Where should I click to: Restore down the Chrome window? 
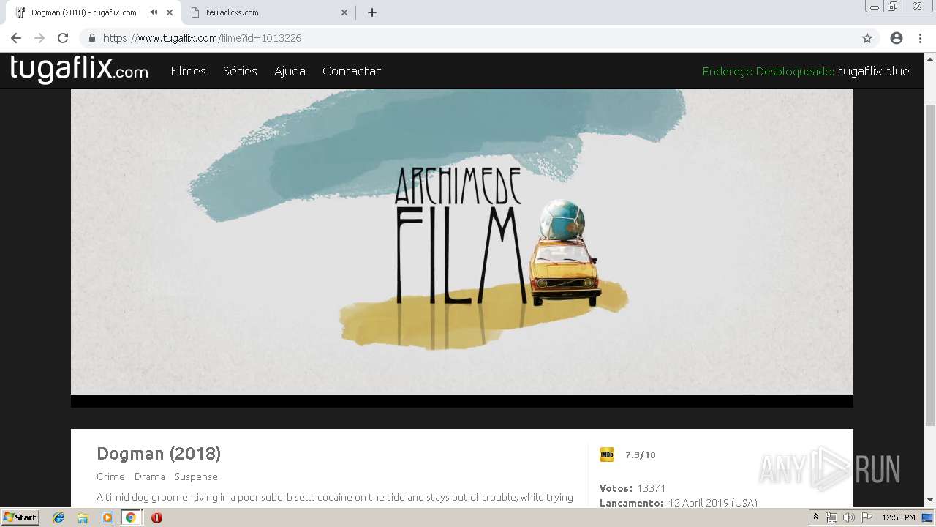click(893, 7)
